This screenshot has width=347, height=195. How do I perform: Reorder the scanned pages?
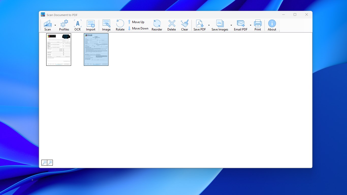click(x=157, y=25)
